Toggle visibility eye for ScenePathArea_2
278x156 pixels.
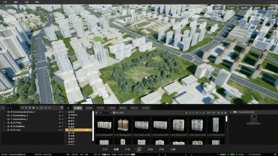[8, 116]
